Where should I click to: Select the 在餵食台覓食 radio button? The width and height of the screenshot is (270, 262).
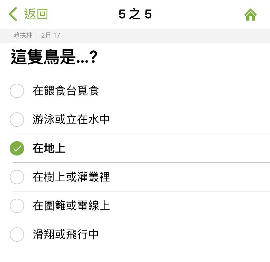coord(17,91)
